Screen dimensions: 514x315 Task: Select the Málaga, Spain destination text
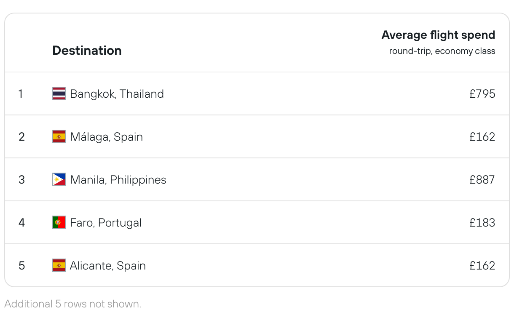[106, 136]
